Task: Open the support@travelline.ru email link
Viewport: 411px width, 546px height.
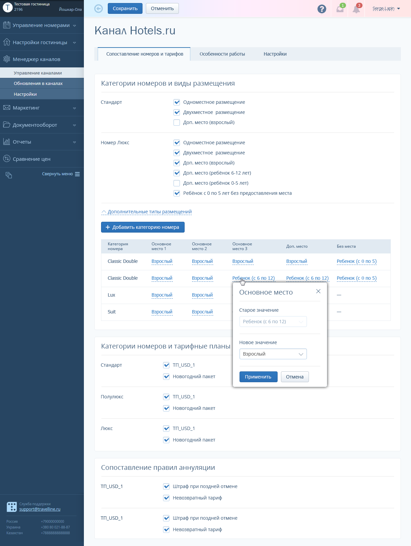Action: point(40,509)
